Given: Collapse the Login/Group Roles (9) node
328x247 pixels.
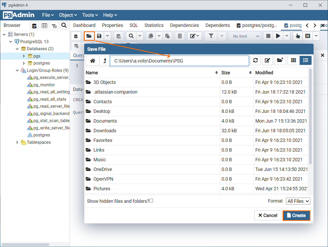Looking at the screenshot, I should point(17,70).
